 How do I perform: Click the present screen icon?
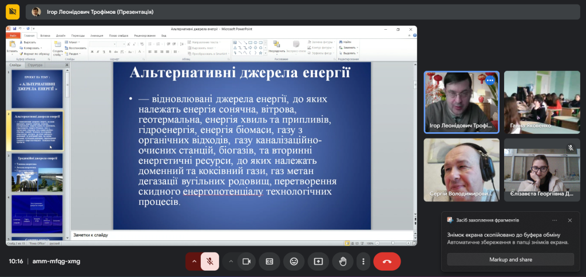tap(318, 262)
